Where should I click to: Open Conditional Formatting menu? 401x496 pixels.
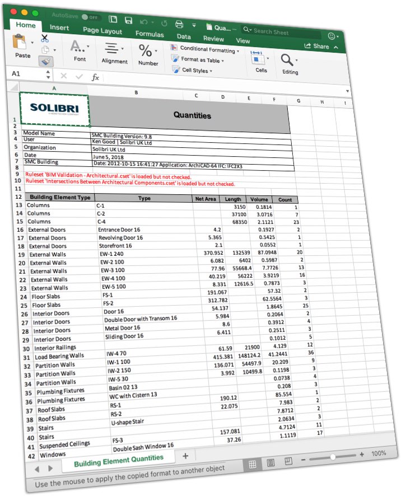click(204, 49)
